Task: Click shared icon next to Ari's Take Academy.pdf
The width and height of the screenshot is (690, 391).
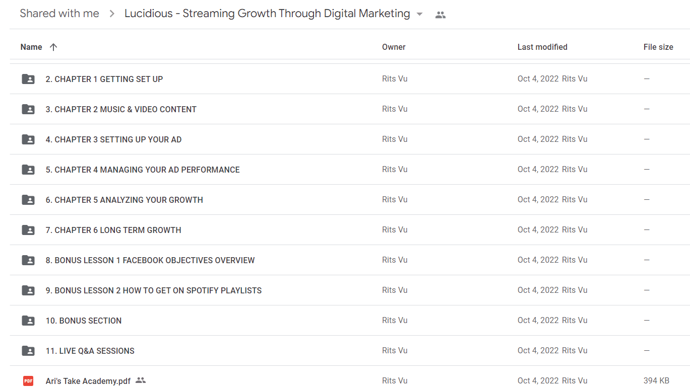Action: point(141,380)
